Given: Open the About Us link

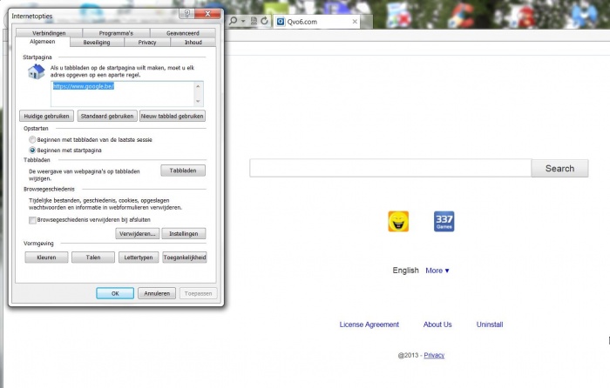Looking at the screenshot, I should (437, 324).
